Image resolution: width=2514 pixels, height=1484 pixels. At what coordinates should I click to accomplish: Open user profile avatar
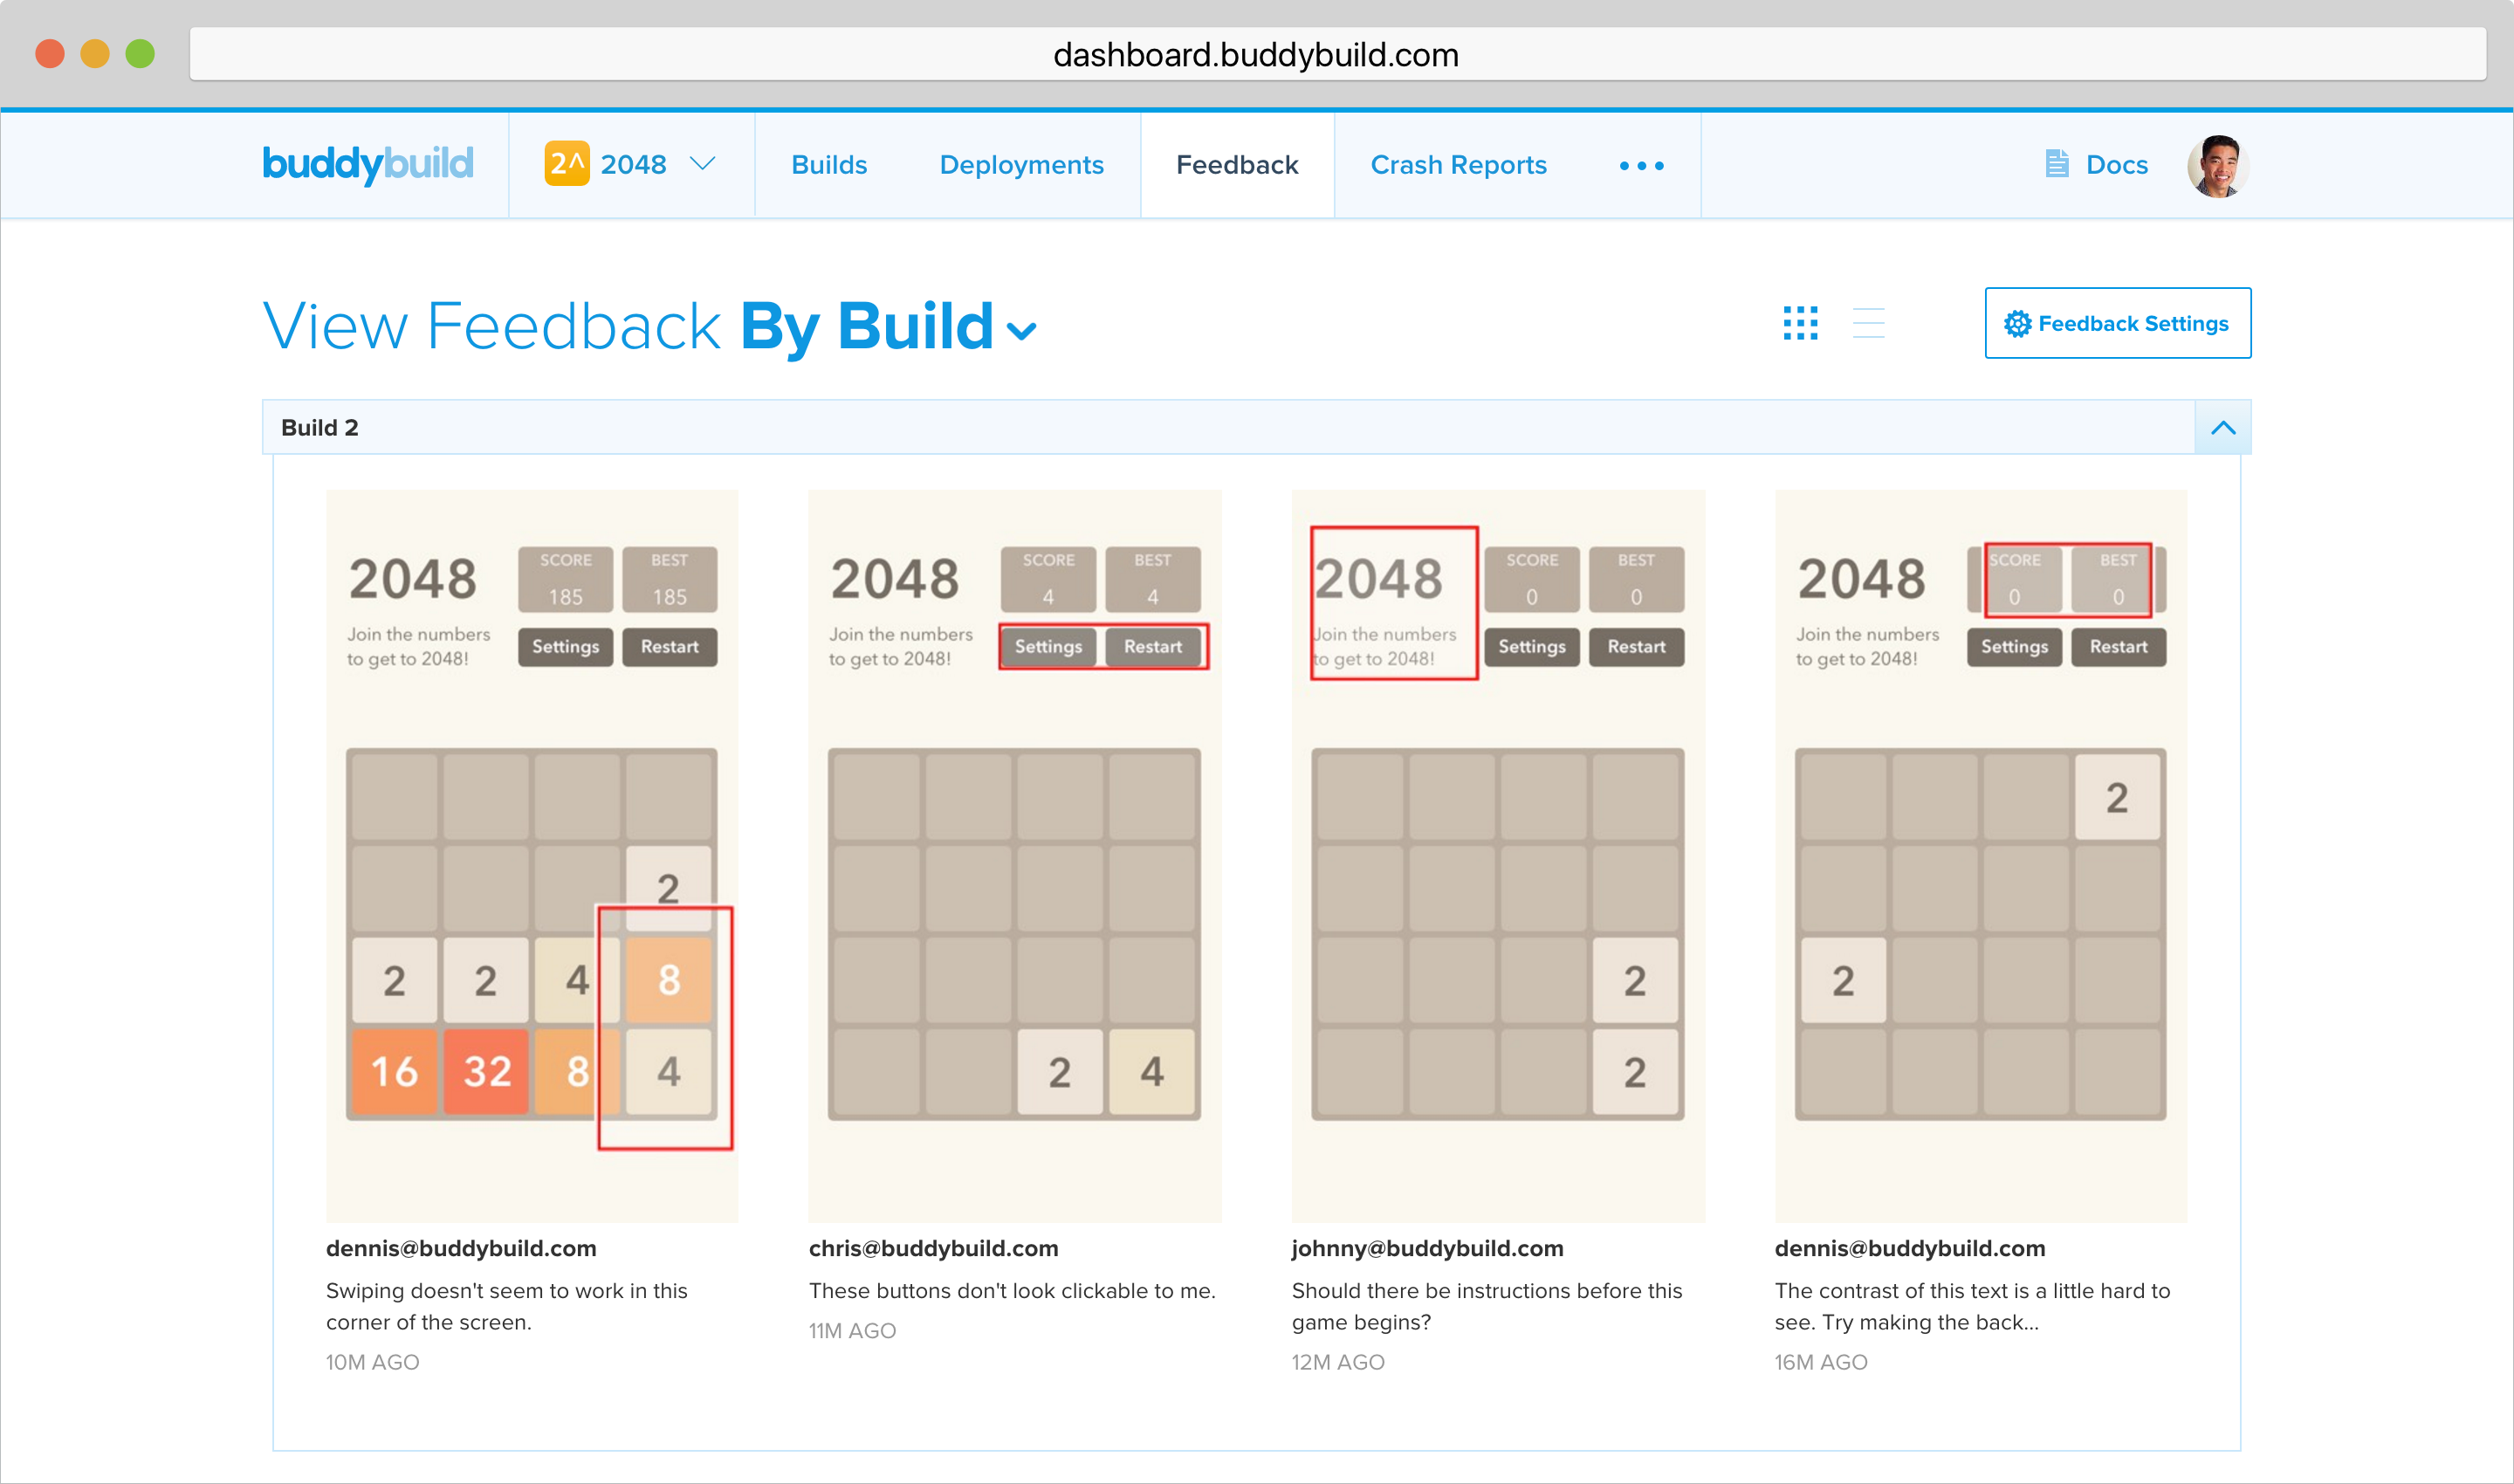pos(2217,166)
